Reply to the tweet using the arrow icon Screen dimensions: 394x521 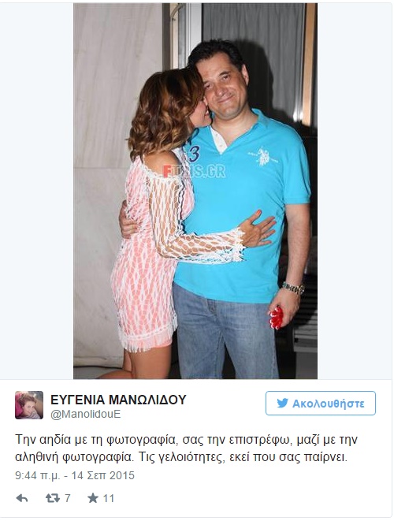pos(22,498)
